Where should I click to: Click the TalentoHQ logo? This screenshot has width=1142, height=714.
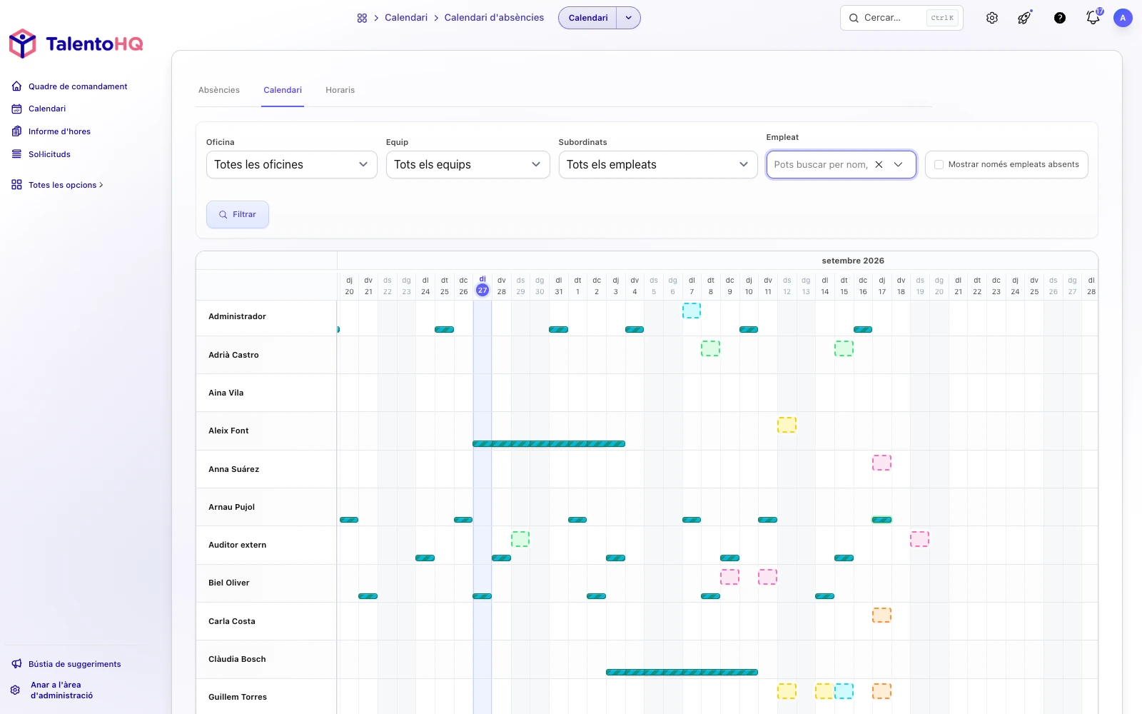(76, 44)
